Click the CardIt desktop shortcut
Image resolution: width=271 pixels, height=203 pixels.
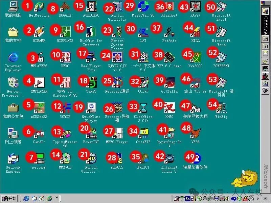[x=39, y=133]
